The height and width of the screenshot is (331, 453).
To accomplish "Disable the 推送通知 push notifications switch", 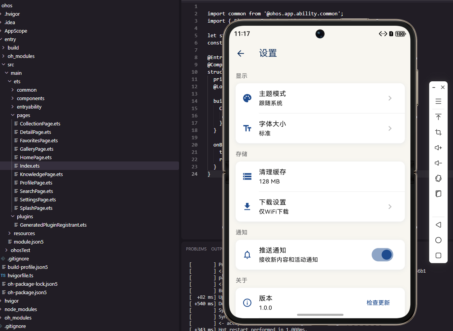I will pyautogui.click(x=382, y=254).
